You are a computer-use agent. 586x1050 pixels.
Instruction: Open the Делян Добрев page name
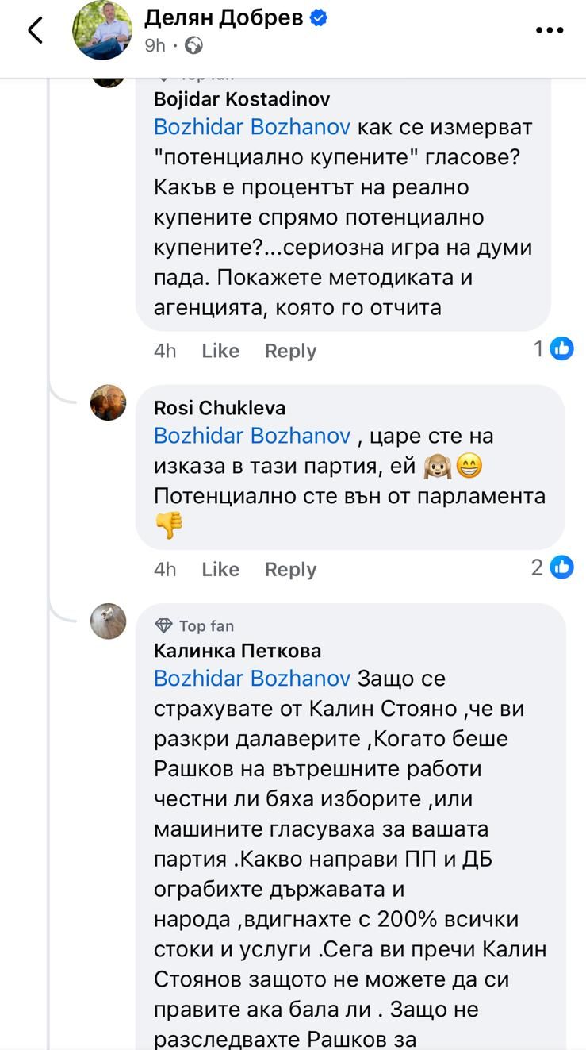coord(224,18)
